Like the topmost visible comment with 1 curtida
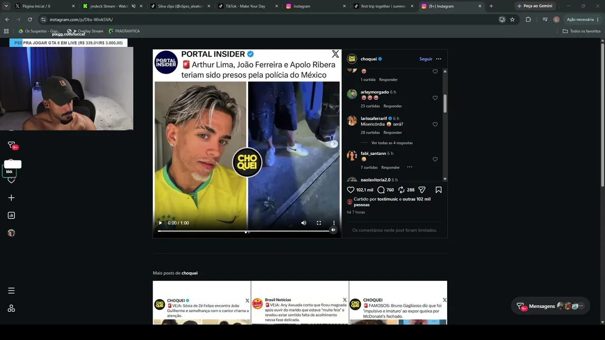605x340 pixels. click(435, 71)
